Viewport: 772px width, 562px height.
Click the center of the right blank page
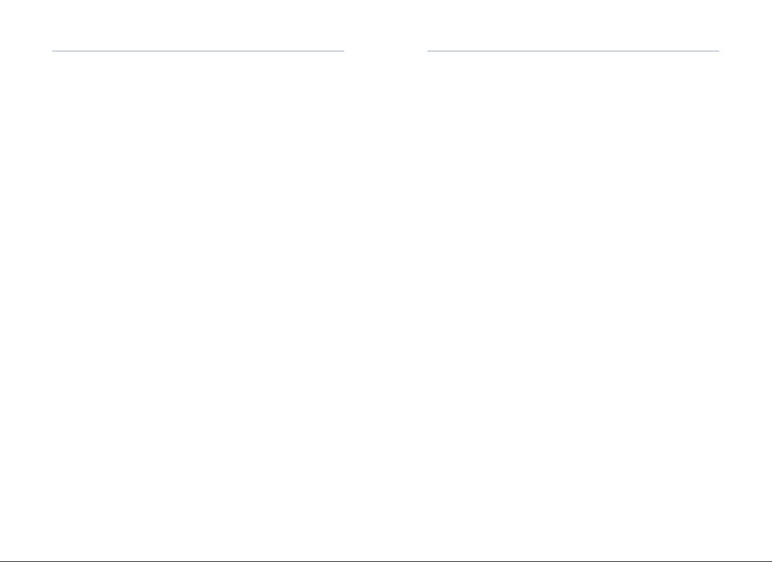point(573,305)
